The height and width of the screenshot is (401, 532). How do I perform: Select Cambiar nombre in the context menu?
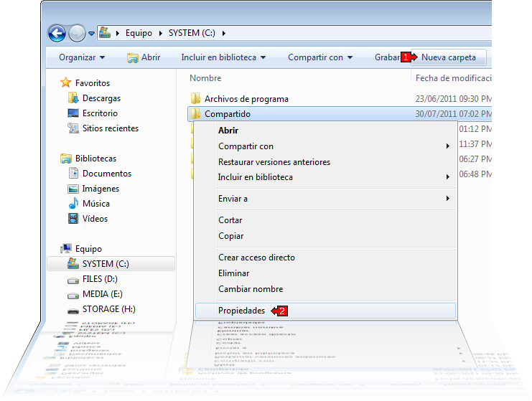click(251, 289)
